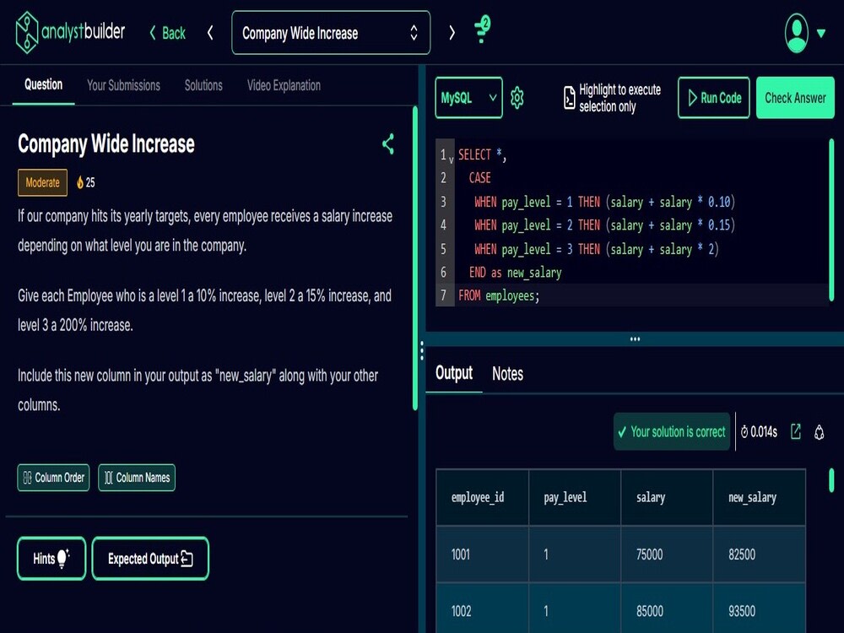Viewport: 844px width, 633px height.
Task: Open output in new window icon
Action: click(796, 431)
